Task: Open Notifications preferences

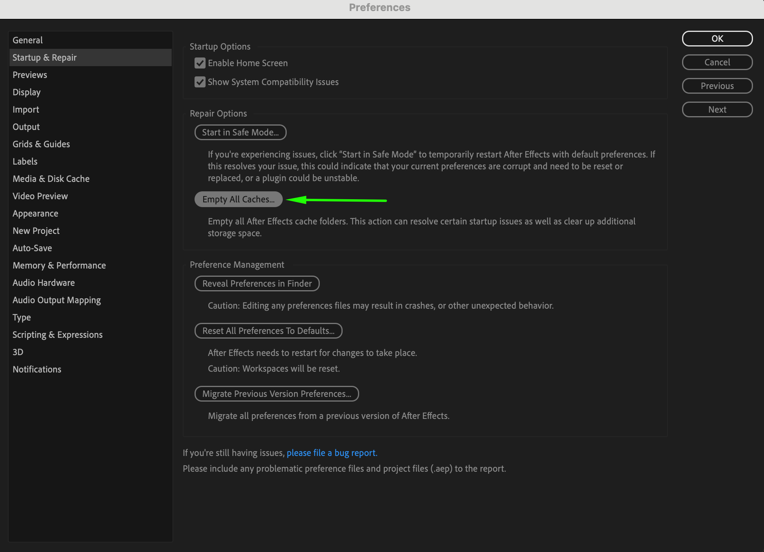Action: click(x=37, y=369)
